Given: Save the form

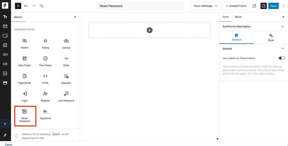Looking at the screenshot, I should [273, 6].
